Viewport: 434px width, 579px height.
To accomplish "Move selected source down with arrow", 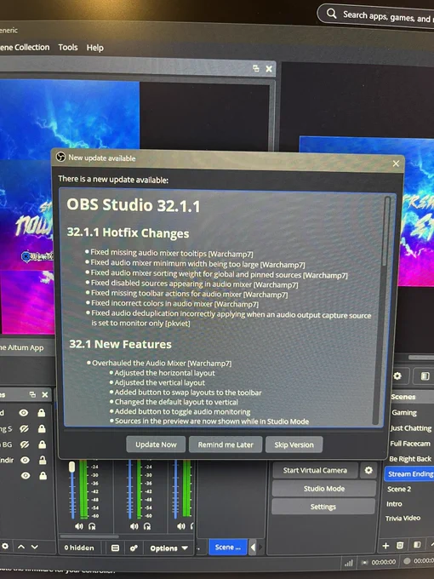I will [x=35, y=547].
